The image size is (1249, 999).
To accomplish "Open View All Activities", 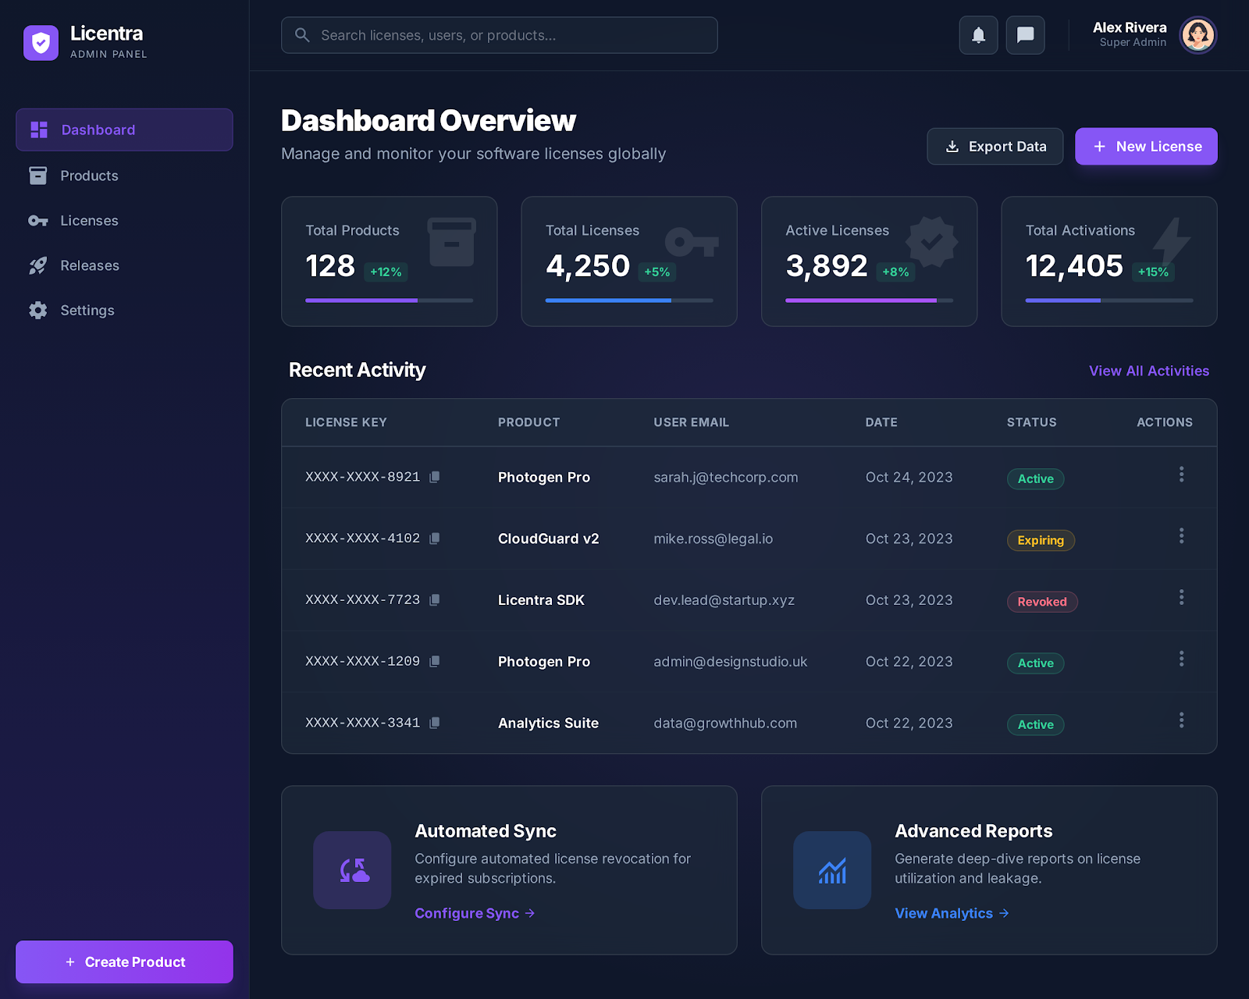I will click(x=1148, y=371).
